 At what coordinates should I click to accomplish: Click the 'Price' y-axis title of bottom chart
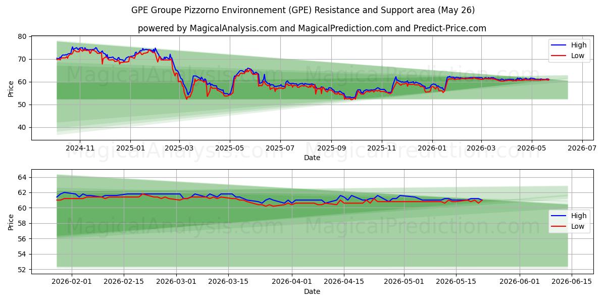pyautogui.click(x=11, y=221)
